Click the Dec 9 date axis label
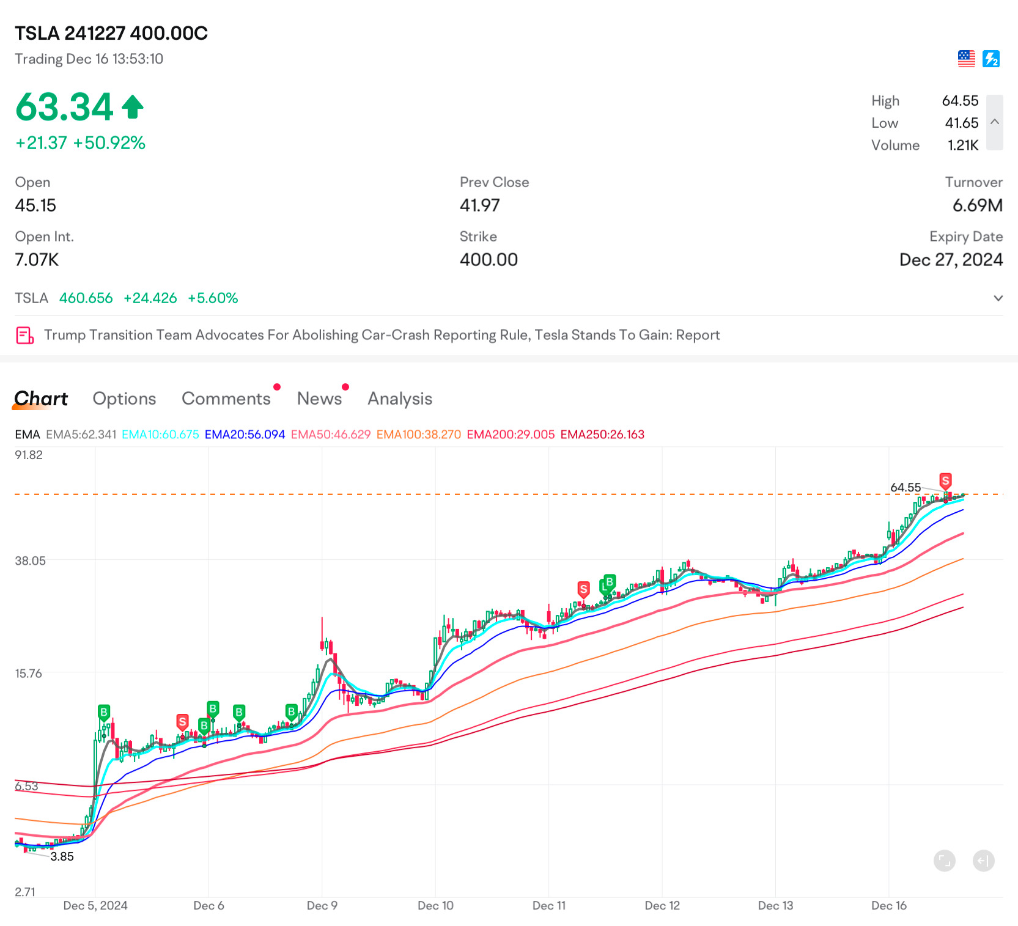 point(322,906)
